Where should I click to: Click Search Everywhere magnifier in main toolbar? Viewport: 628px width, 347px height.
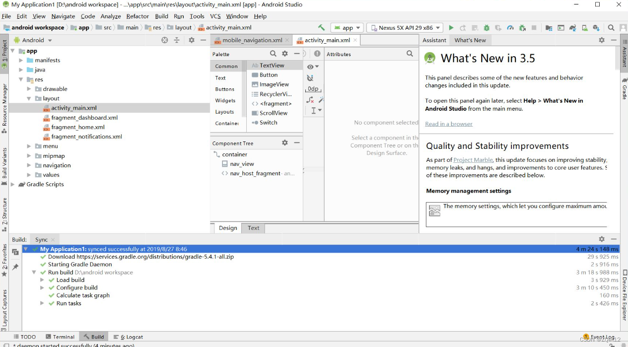tap(611, 28)
